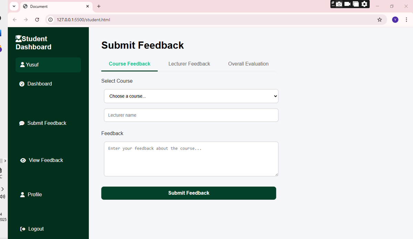Open the Choose a course dropdown

(191, 96)
